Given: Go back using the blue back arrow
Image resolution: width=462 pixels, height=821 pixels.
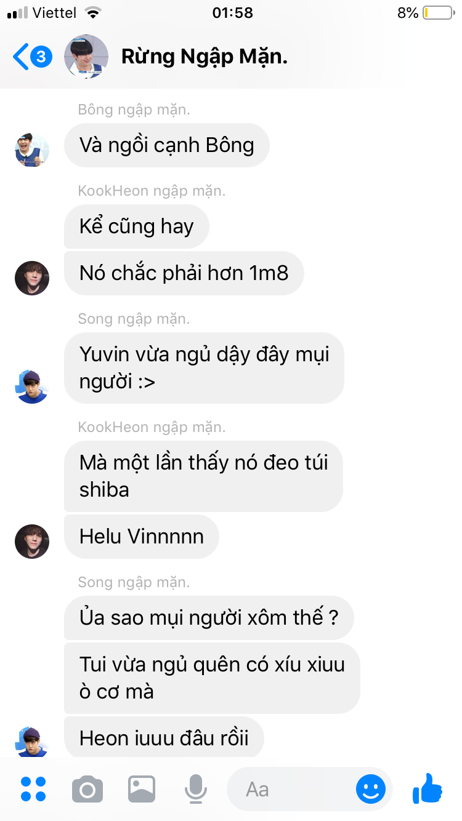Looking at the screenshot, I should [21, 57].
